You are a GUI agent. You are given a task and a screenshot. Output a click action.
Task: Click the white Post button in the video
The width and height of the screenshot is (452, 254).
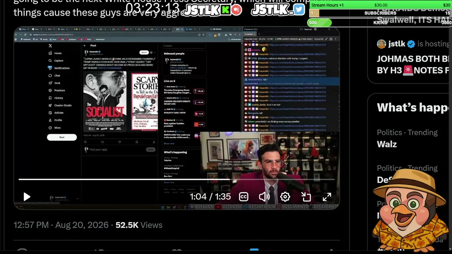tap(62, 137)
